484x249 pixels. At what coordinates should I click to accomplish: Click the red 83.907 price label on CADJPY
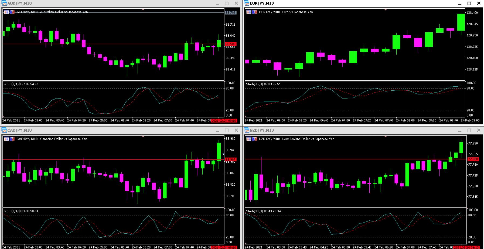click(x=231, y=159)
